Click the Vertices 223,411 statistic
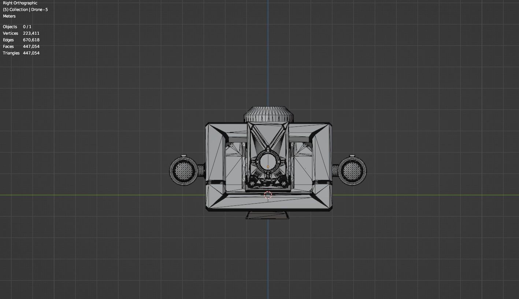The width and height of the screenshot is (519, 299). [21, 33]
